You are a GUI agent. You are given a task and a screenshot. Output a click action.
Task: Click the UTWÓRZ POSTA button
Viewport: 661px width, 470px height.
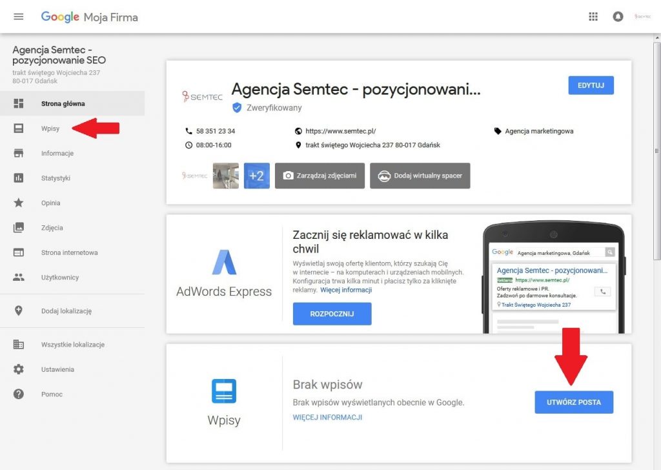(574, 402)
